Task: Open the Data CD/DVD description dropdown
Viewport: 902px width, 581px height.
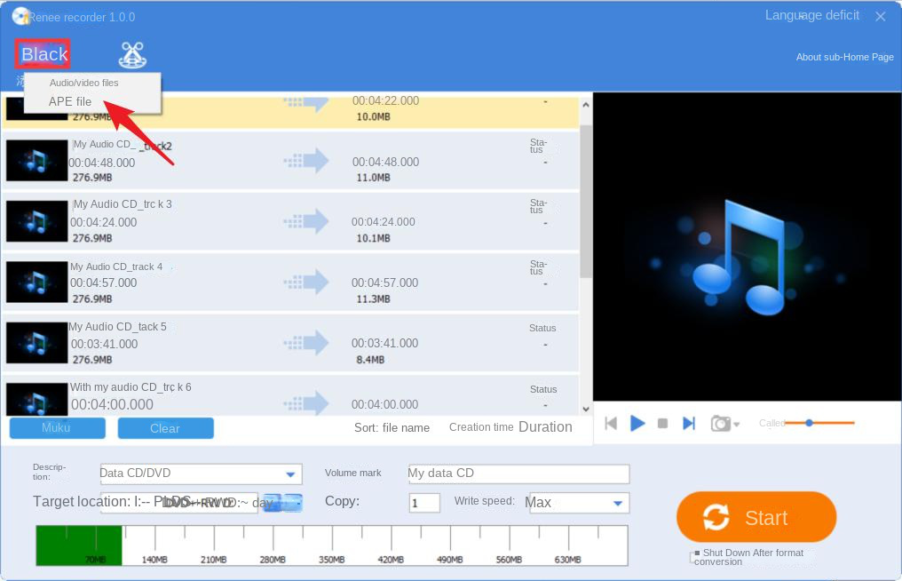Action: 293,474
